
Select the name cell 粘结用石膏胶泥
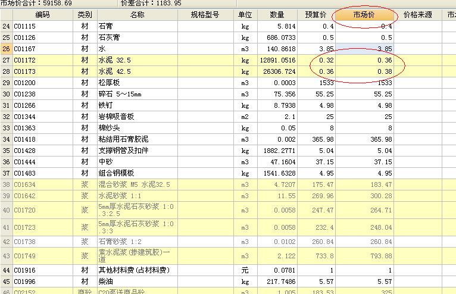point(138,139)
